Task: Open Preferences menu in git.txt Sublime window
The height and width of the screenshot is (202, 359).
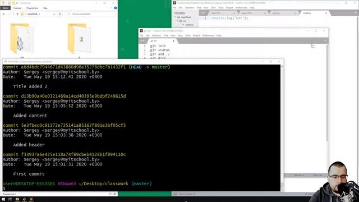Action: pos(208,35)
